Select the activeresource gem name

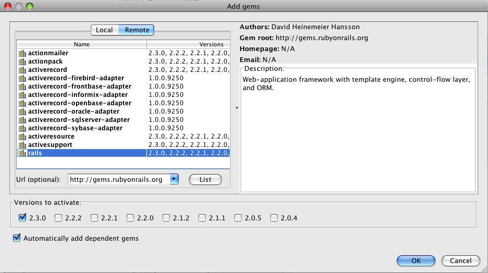tap(52, 136)
